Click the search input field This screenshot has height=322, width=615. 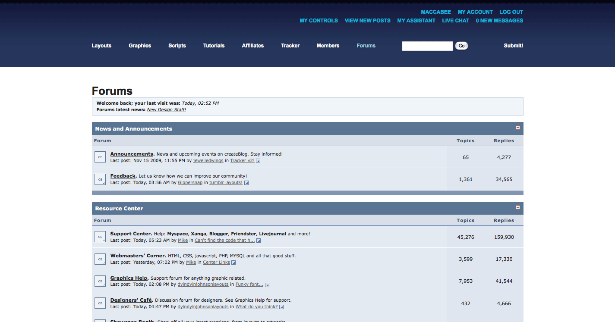click(x=427, y=46)
